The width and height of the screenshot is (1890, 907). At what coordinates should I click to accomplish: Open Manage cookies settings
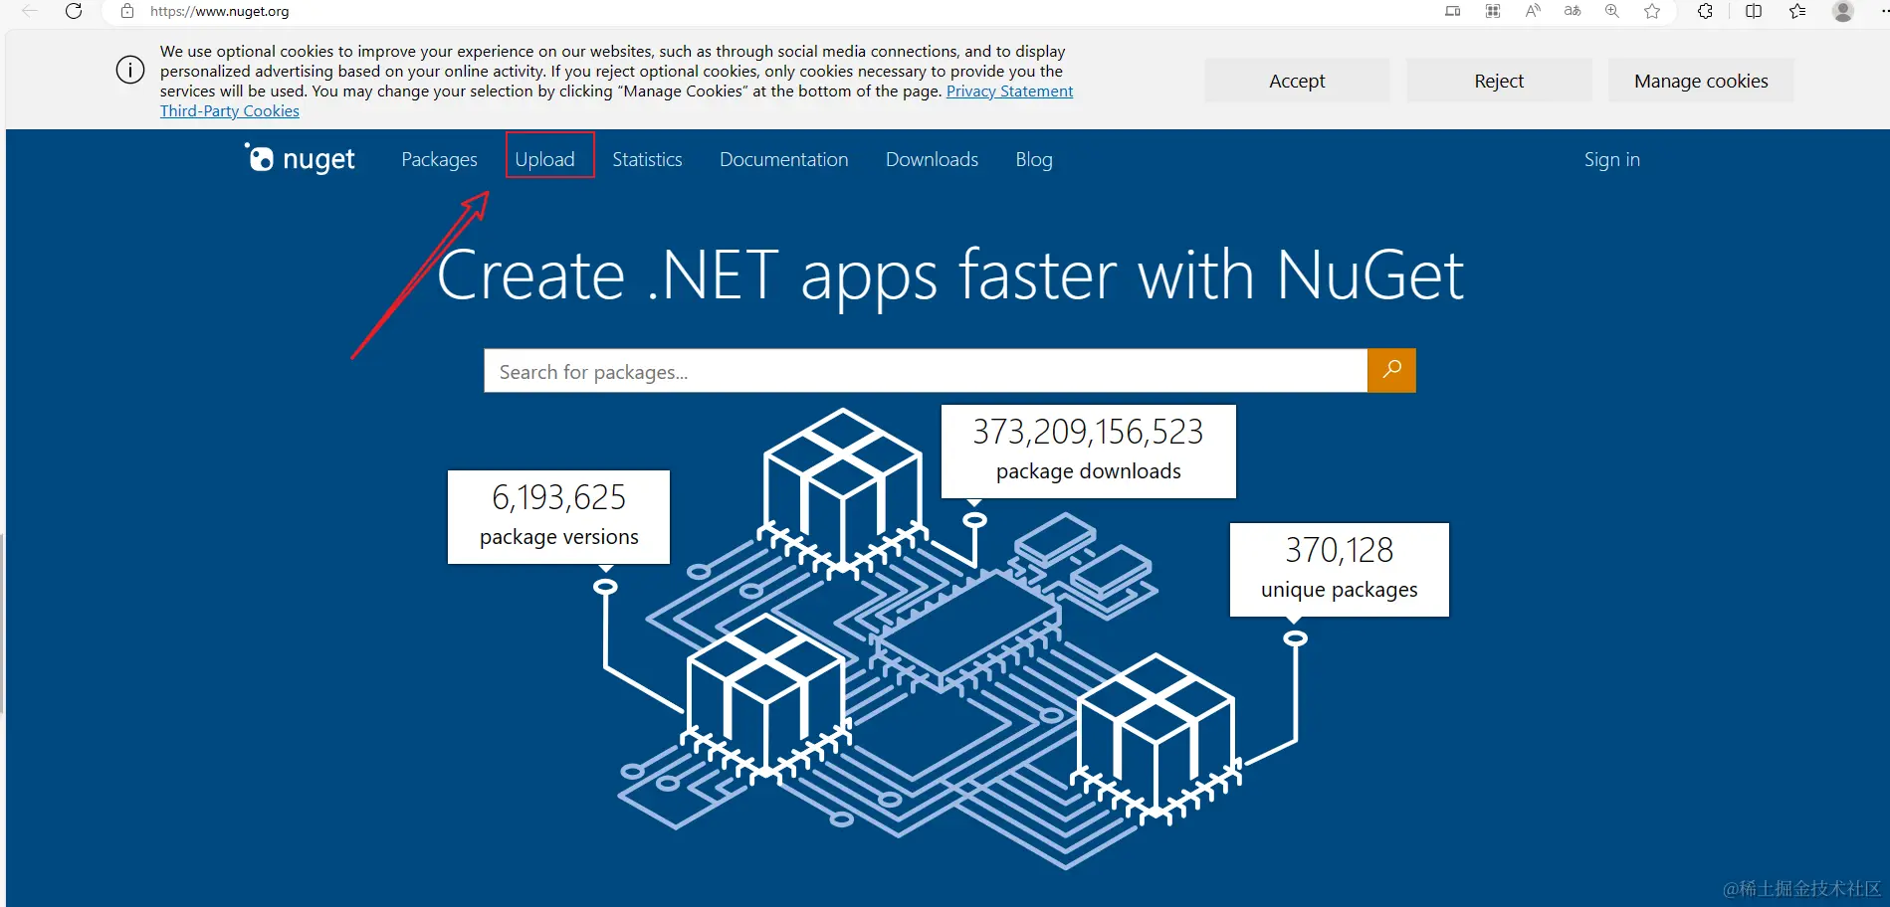click(1701, 81)
